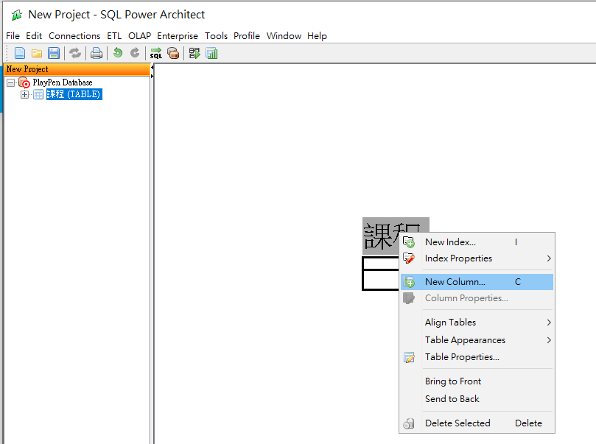Viewport: 596px width, 444px height.
Task: Collapse the PlayPen Database tree node
Action: coord(10,82)
